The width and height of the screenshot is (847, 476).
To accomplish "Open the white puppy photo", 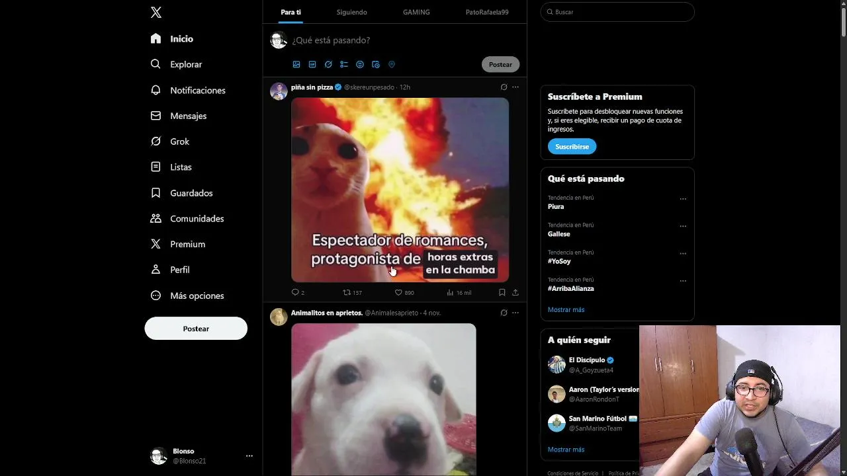I will [x=384, y=399].
